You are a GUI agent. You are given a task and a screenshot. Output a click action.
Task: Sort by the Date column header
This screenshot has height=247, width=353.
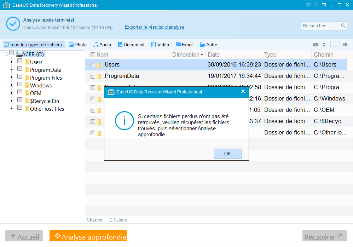pos(233,55)
